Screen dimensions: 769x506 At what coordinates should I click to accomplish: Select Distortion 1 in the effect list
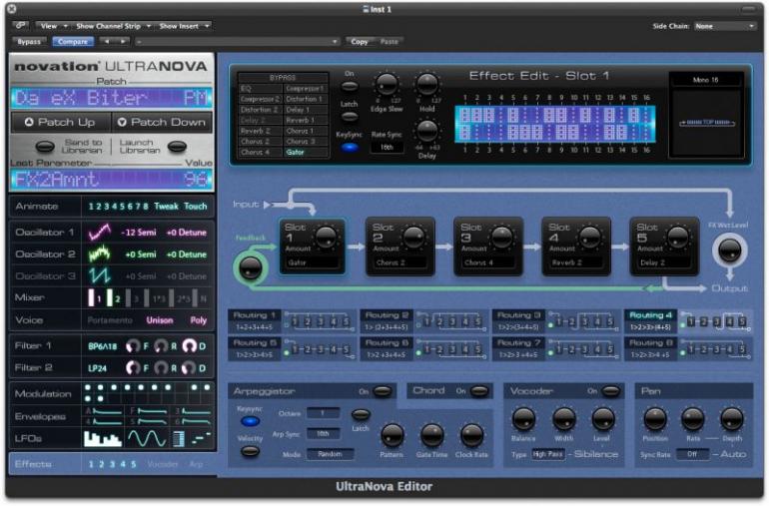pyautogui.click(x=305, y=99)
